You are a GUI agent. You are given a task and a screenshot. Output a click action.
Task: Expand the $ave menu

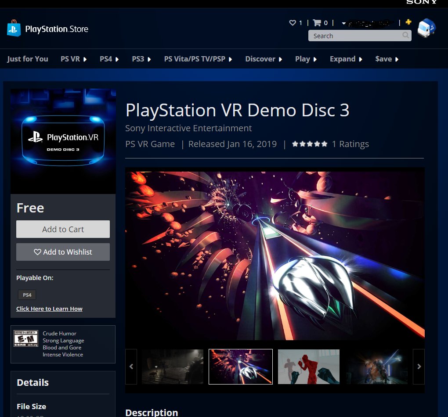pyautogui.click(x=387, y=59)
